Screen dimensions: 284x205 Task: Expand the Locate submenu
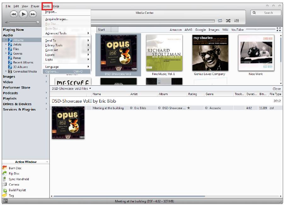[67, 55]
